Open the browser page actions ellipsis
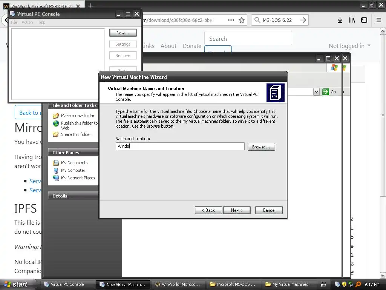 (x=231, y=20)
